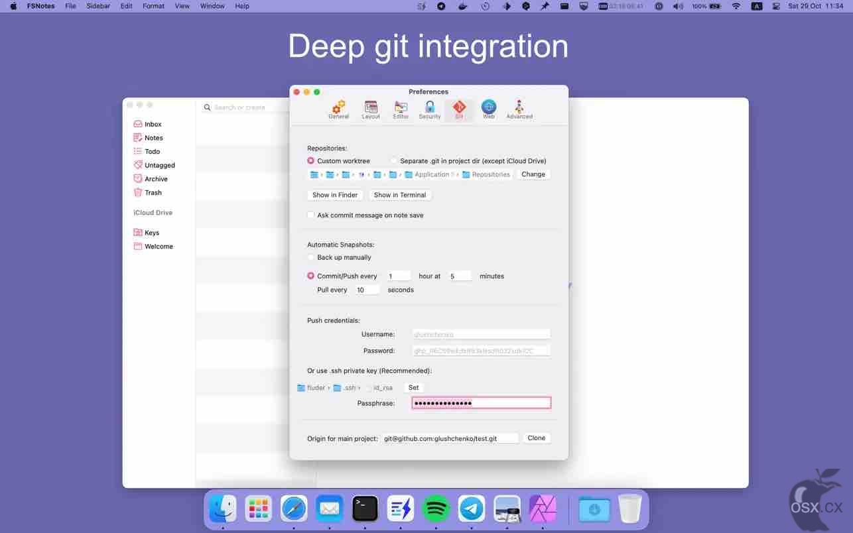853x533 pixels.
Task: Open Finder from the Dock
Action: (x=223, y=509)
